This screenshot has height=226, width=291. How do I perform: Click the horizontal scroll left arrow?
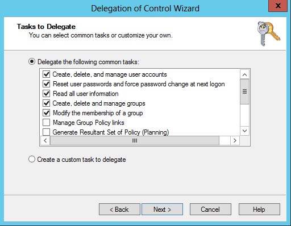[x=45, y=141]
